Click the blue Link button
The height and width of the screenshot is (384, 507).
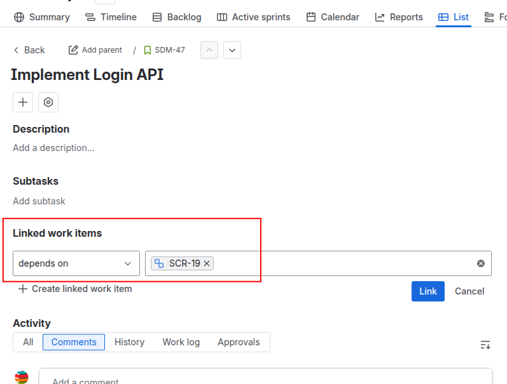pyautogui.click(x=427, y=291)
